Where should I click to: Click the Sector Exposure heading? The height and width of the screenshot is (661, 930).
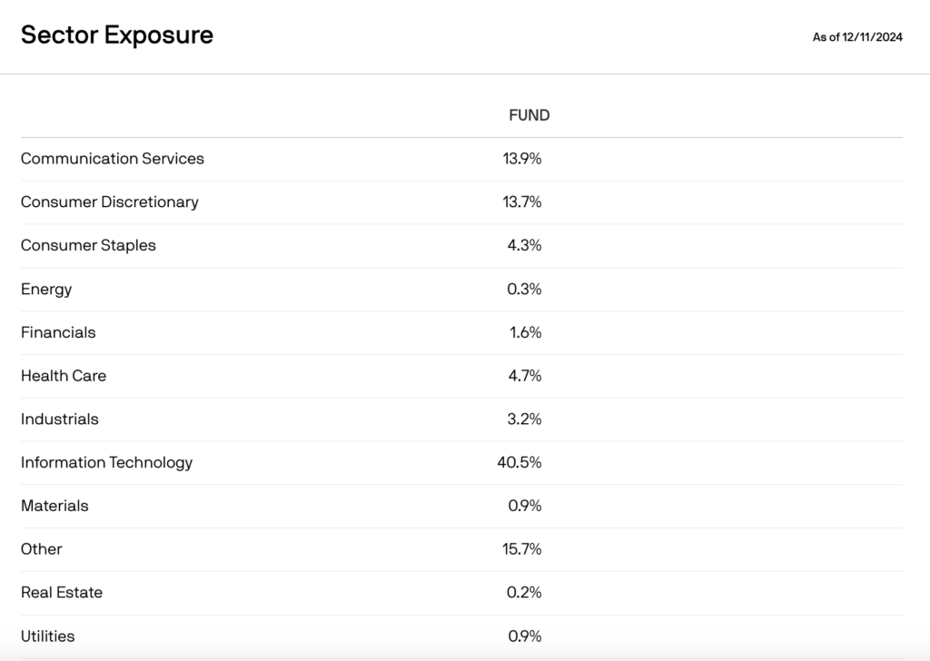(117, 35)
